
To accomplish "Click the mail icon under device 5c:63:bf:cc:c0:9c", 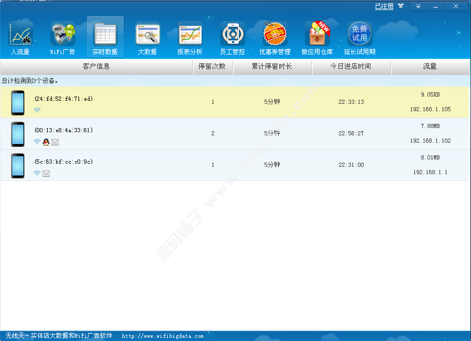I will pyautogui.click(x=46, y=174).
